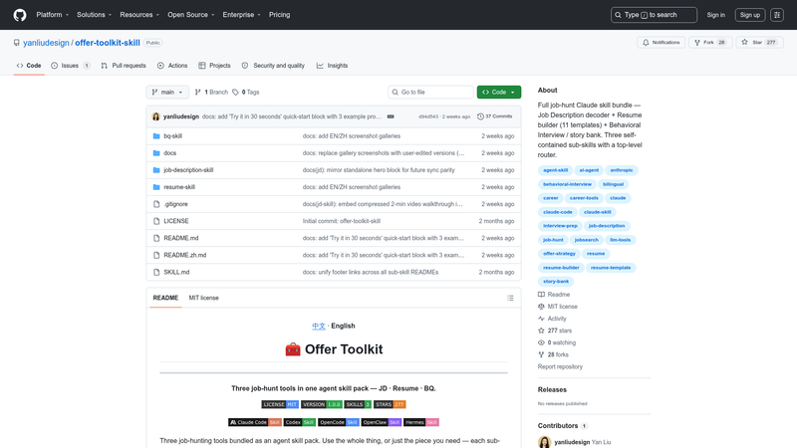Screen dimensions: 797x448
Task: Switch to the Issues tab
Action: (x=71, y=66)
